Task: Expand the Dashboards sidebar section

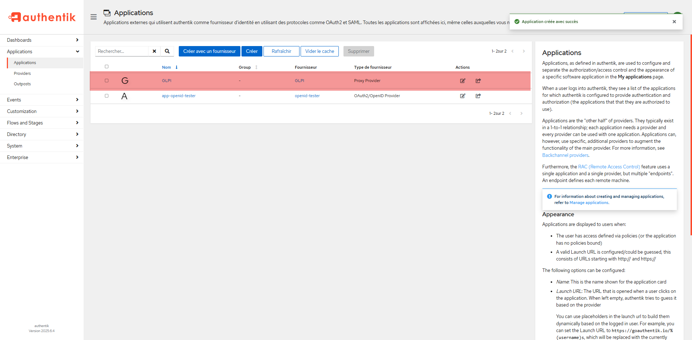Action: click(42, 40)
